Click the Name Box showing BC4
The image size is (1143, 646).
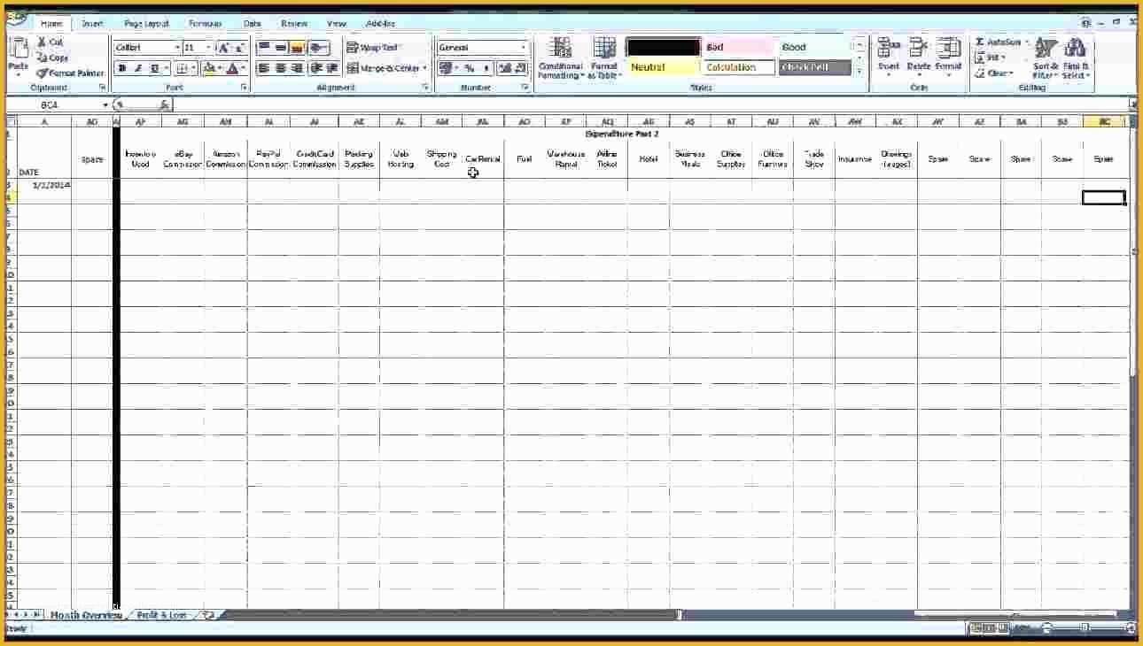click(55, 104)
